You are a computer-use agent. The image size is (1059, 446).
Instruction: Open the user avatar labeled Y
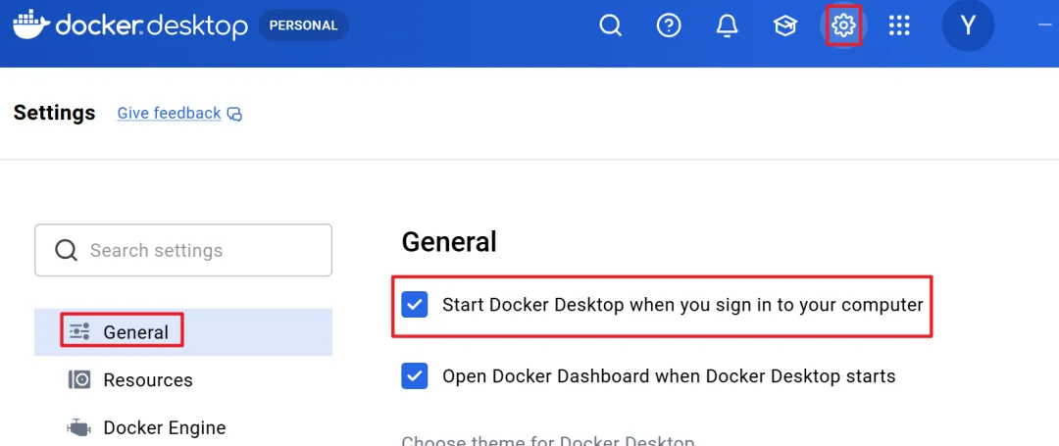(x=968, y=25)
